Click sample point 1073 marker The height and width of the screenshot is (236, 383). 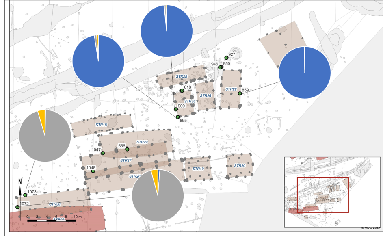coord(25,195)
